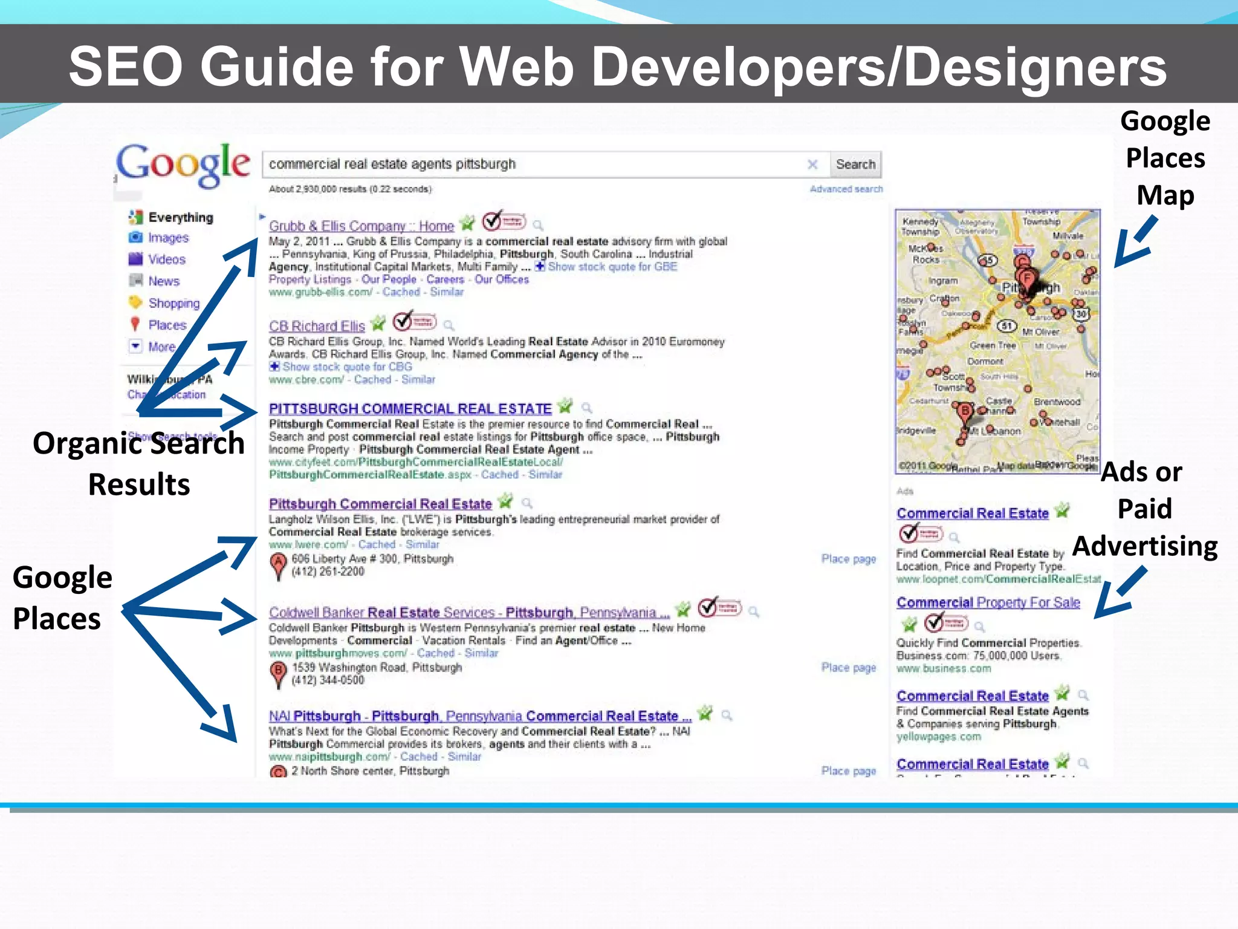
Task: Open Similar link for www.cbre.com
Action: [x=418, y=380]
